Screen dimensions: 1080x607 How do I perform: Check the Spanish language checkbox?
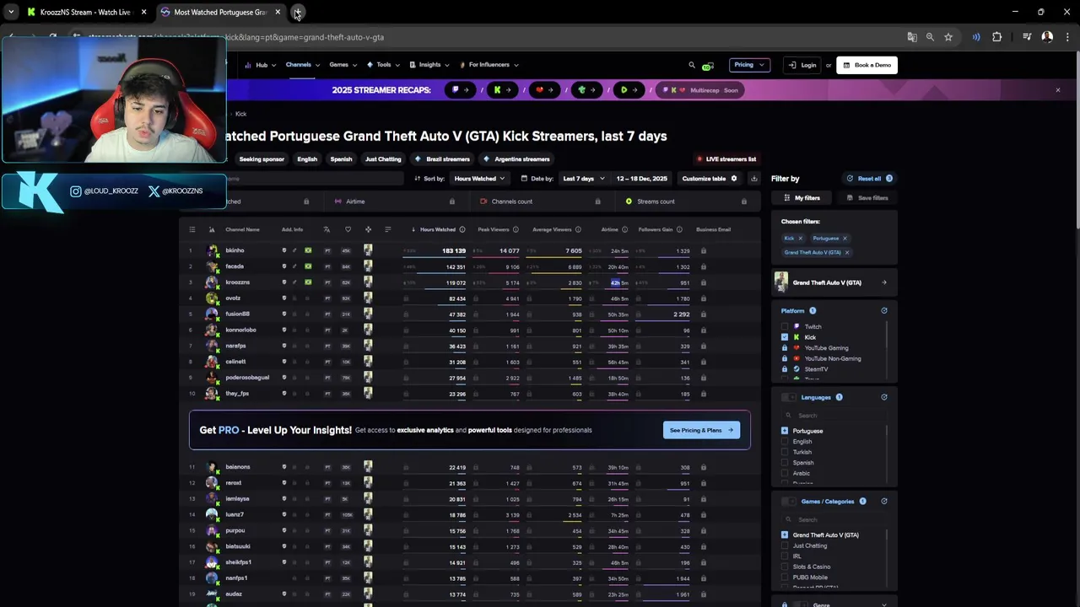pyautogui.click(x=785, y=463)
